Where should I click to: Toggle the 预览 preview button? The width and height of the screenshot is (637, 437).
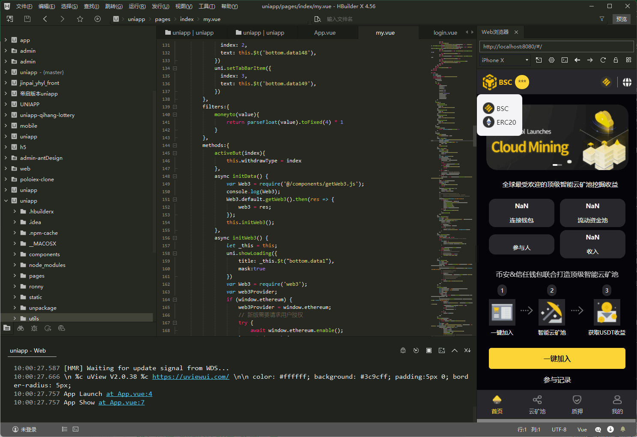point(621,19)
